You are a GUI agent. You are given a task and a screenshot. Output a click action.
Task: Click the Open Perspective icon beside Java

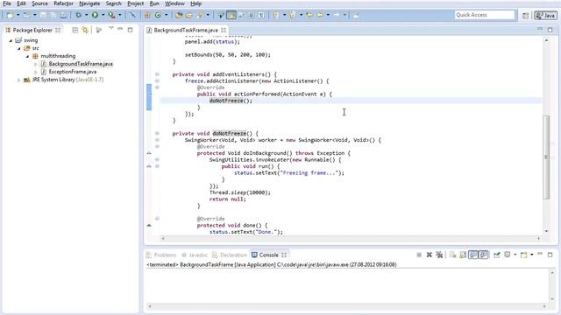pyautogui.click(x=525, y=16)
